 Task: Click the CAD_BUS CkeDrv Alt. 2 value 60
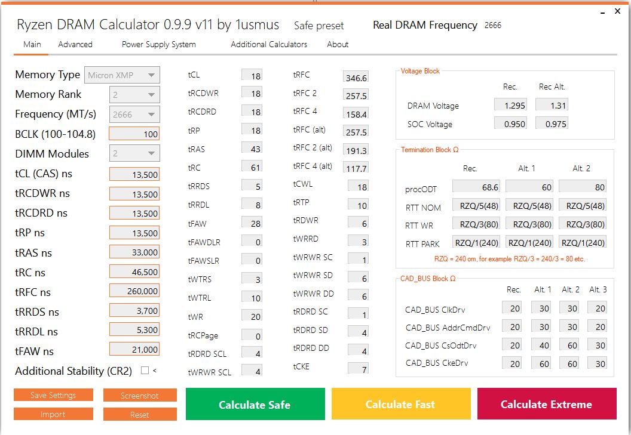[x=569, y=363]
